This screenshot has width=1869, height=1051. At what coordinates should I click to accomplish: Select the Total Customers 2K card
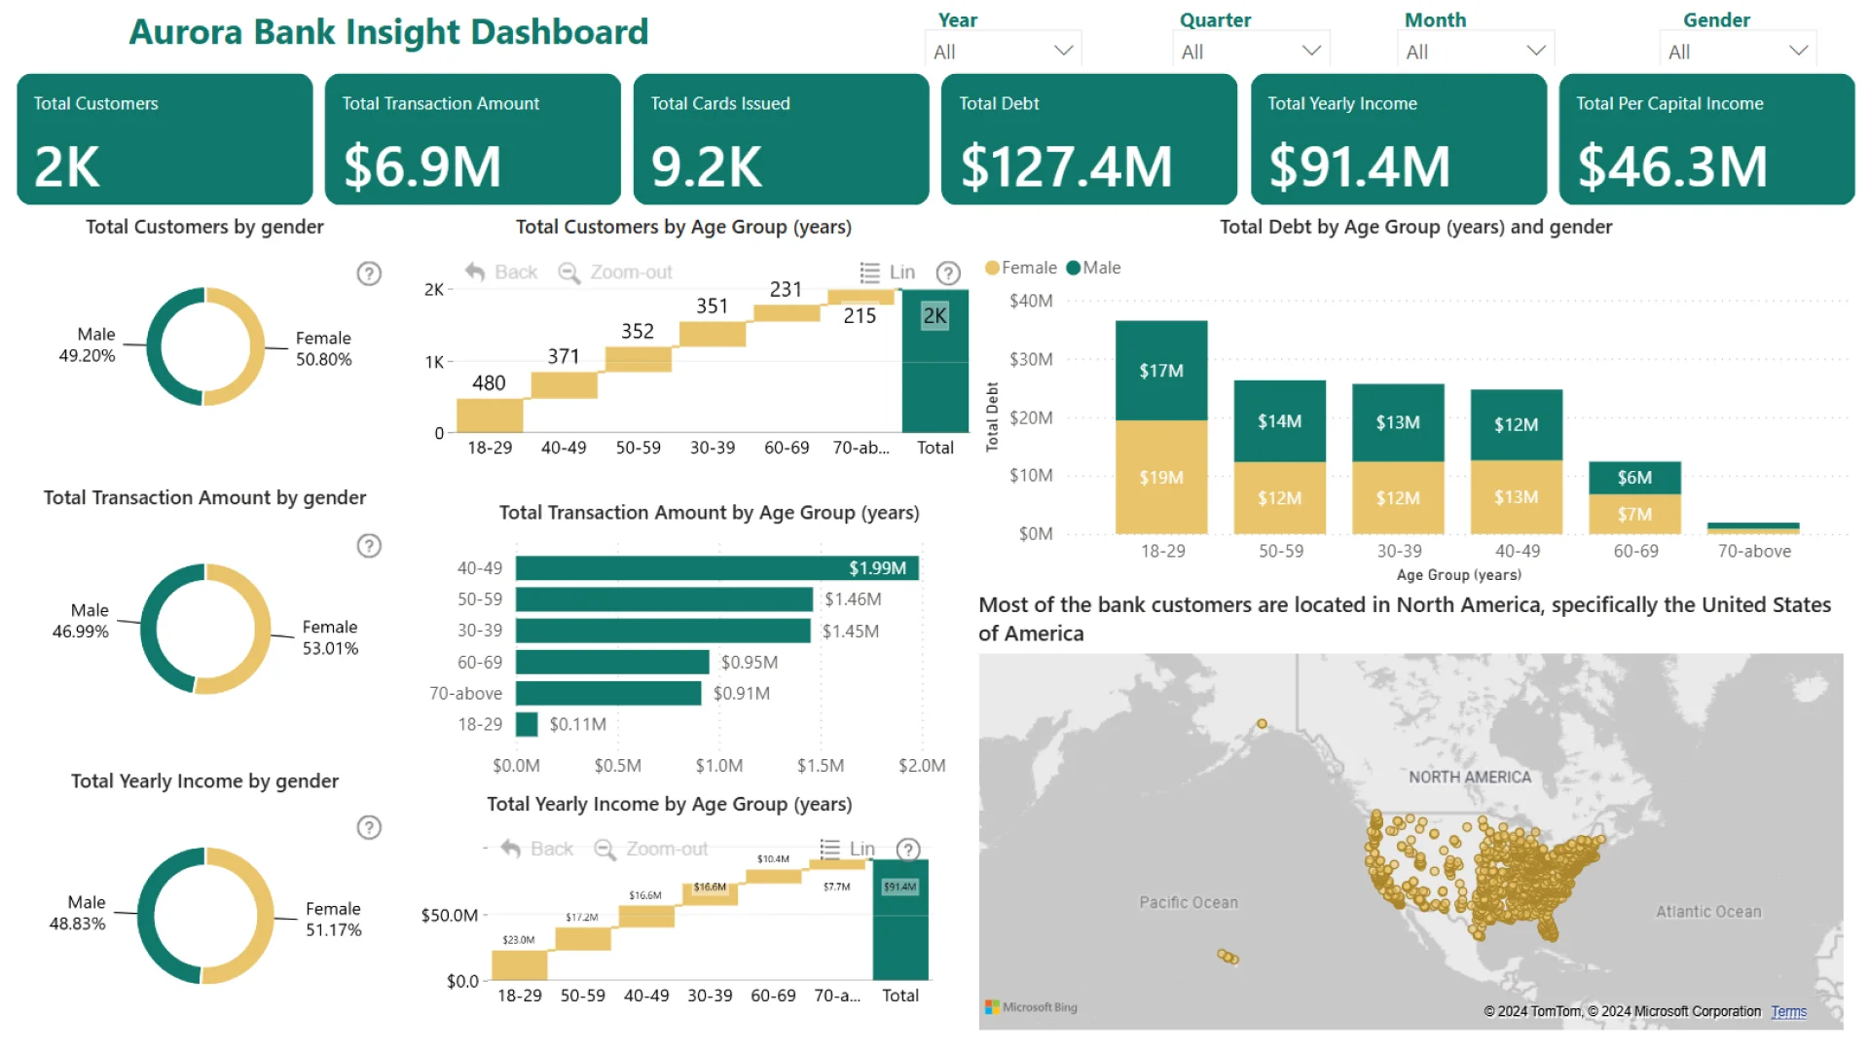coord(165,139)
